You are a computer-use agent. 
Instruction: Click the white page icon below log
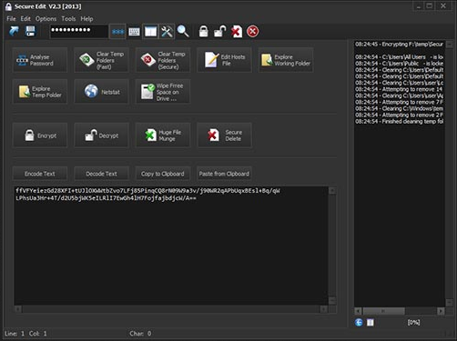pyautogui.click(x=371, y=323)
